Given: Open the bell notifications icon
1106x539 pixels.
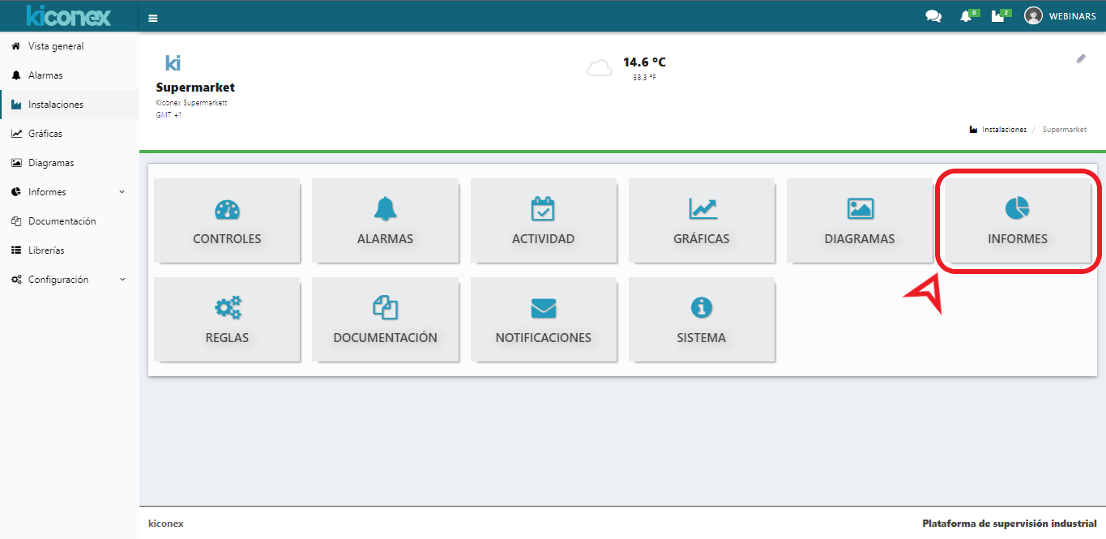Looking at the screenshot, I should [x=966, y=16].
